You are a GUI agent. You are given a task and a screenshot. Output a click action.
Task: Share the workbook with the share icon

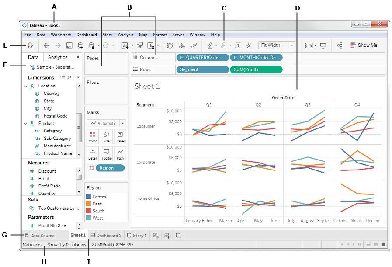coord(340,45)
